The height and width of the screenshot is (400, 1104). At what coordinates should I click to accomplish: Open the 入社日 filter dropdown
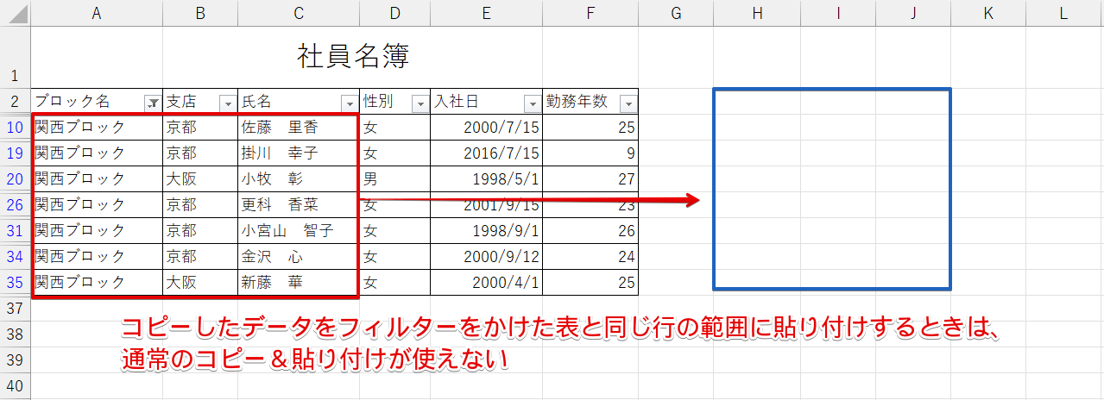tap(533, 103)
